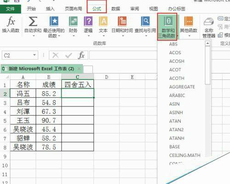Viewport: 230px width, 184px height.
Task: Select cell containing 貂蝉
Action: pyautogui.click(x=23, y=138)
